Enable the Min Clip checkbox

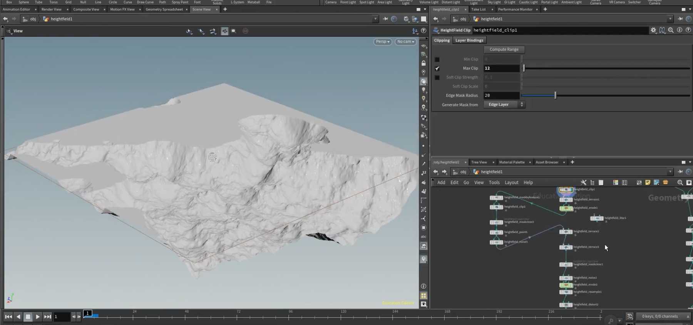437,59
